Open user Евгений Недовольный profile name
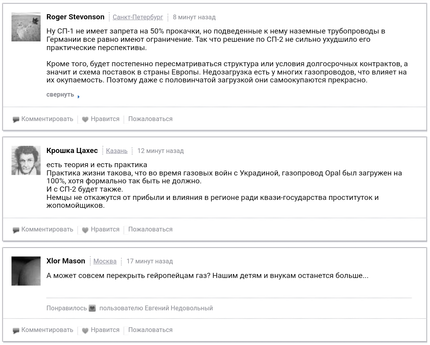This screenshot has height=345, width=430. tap(179, 308)
